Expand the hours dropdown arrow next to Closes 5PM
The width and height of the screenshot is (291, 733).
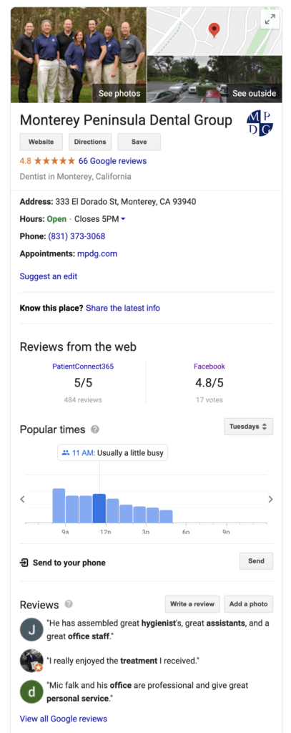123,219
